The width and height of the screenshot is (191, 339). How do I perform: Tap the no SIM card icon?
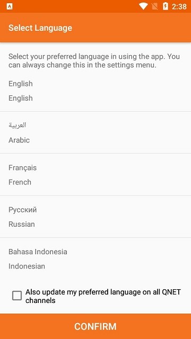click(155, 6)
